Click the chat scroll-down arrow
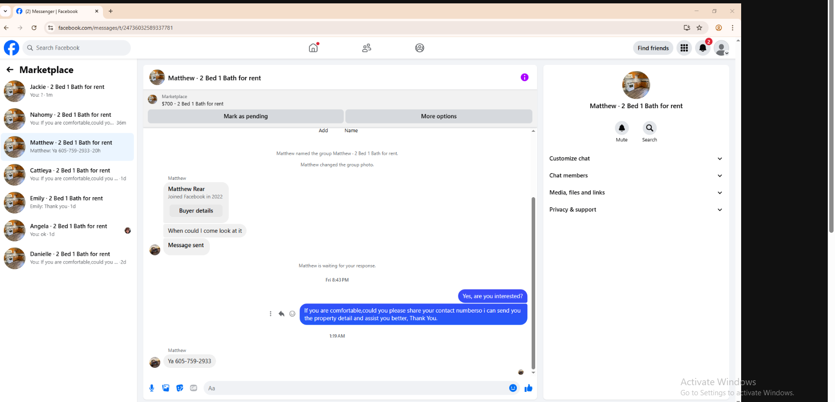Screen dimensions: 835x402 coord(533,373)
